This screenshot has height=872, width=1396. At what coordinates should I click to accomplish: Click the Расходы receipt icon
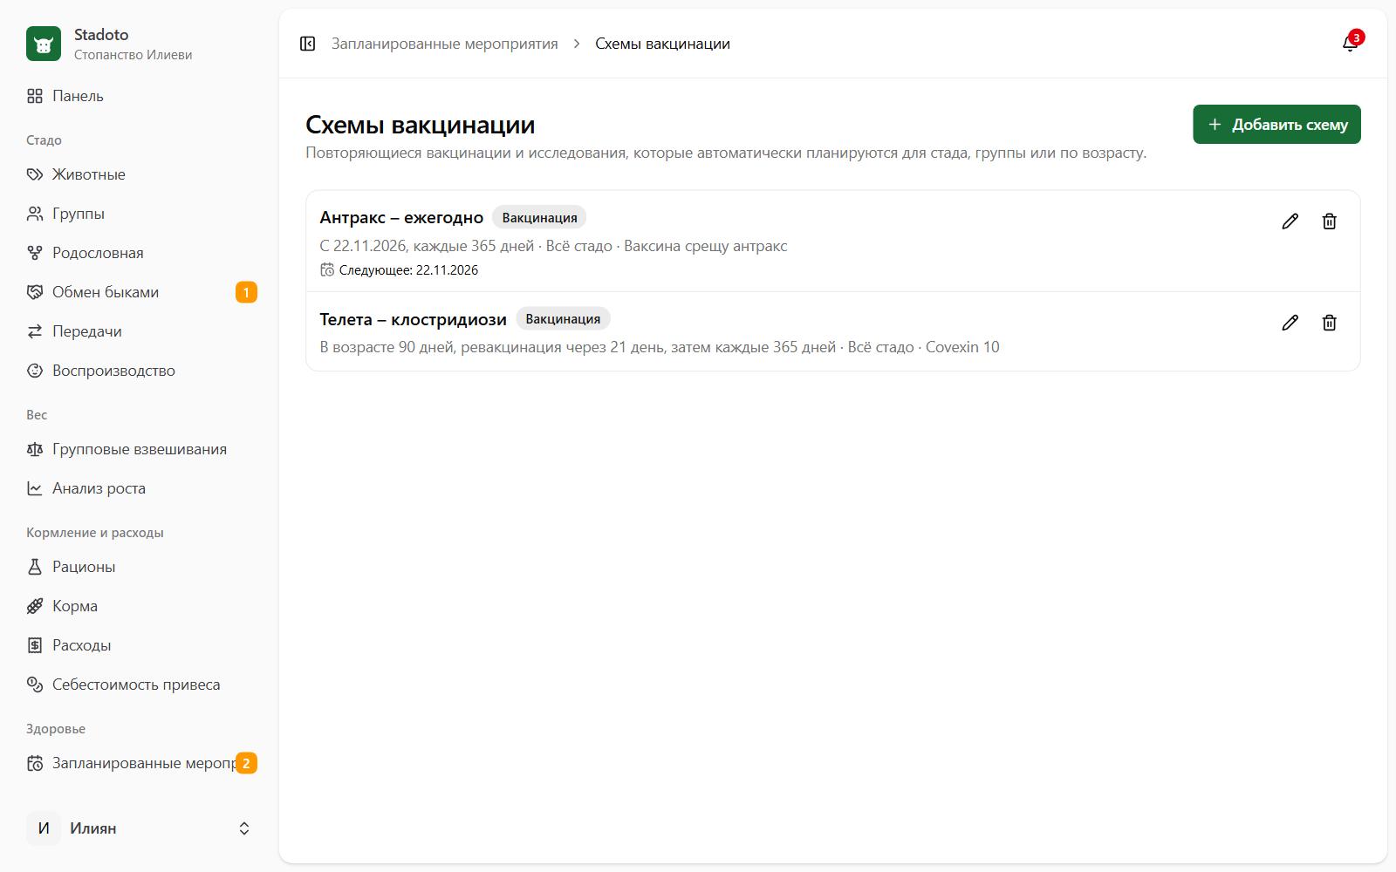(35, 645)
